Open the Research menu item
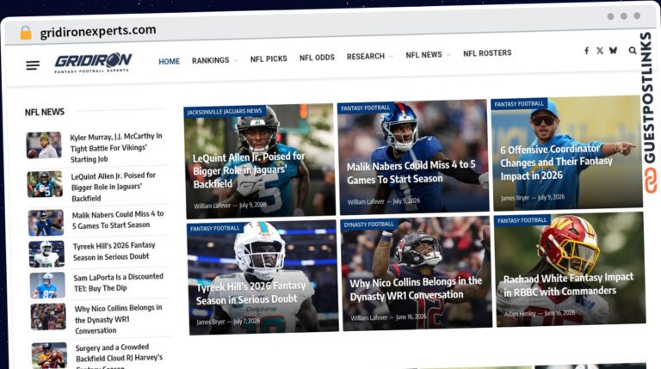This screenshot has height=369, width=661. 366,56
